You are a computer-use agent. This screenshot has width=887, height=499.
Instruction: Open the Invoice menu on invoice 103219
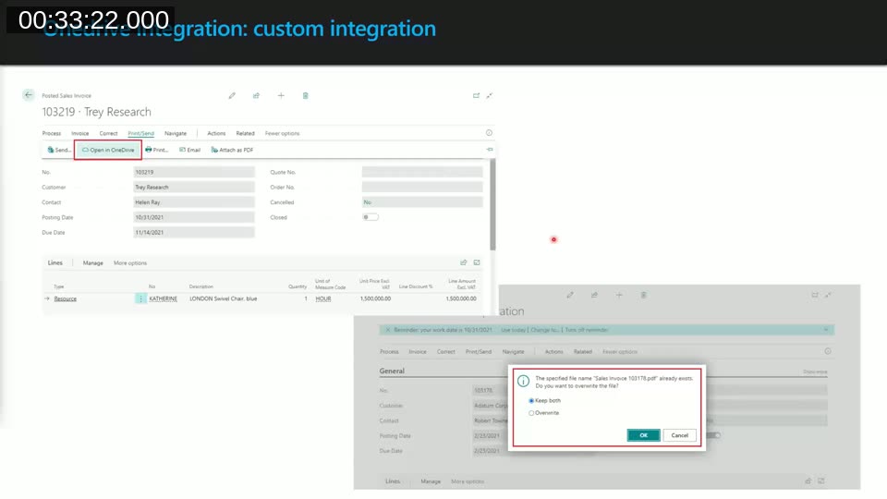tap(79, 133)
